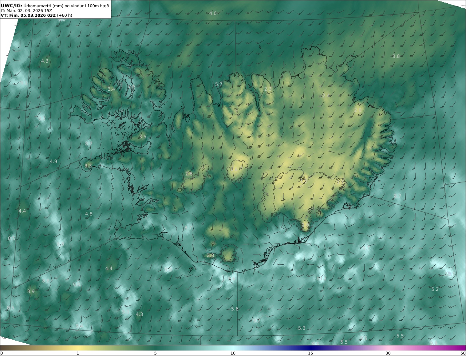This screenshot has width=466, height=356.
Task: Click the '3.3' precipitation value label
Action: point(88,166)
